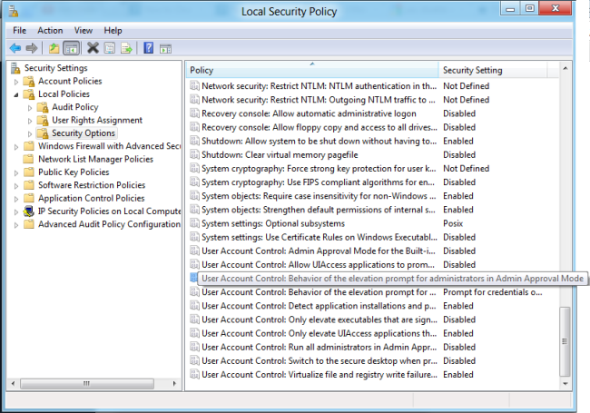Open the Help menu
This screenshot has width=590, height=413.
pyautogui.click(x=113, y=31)
